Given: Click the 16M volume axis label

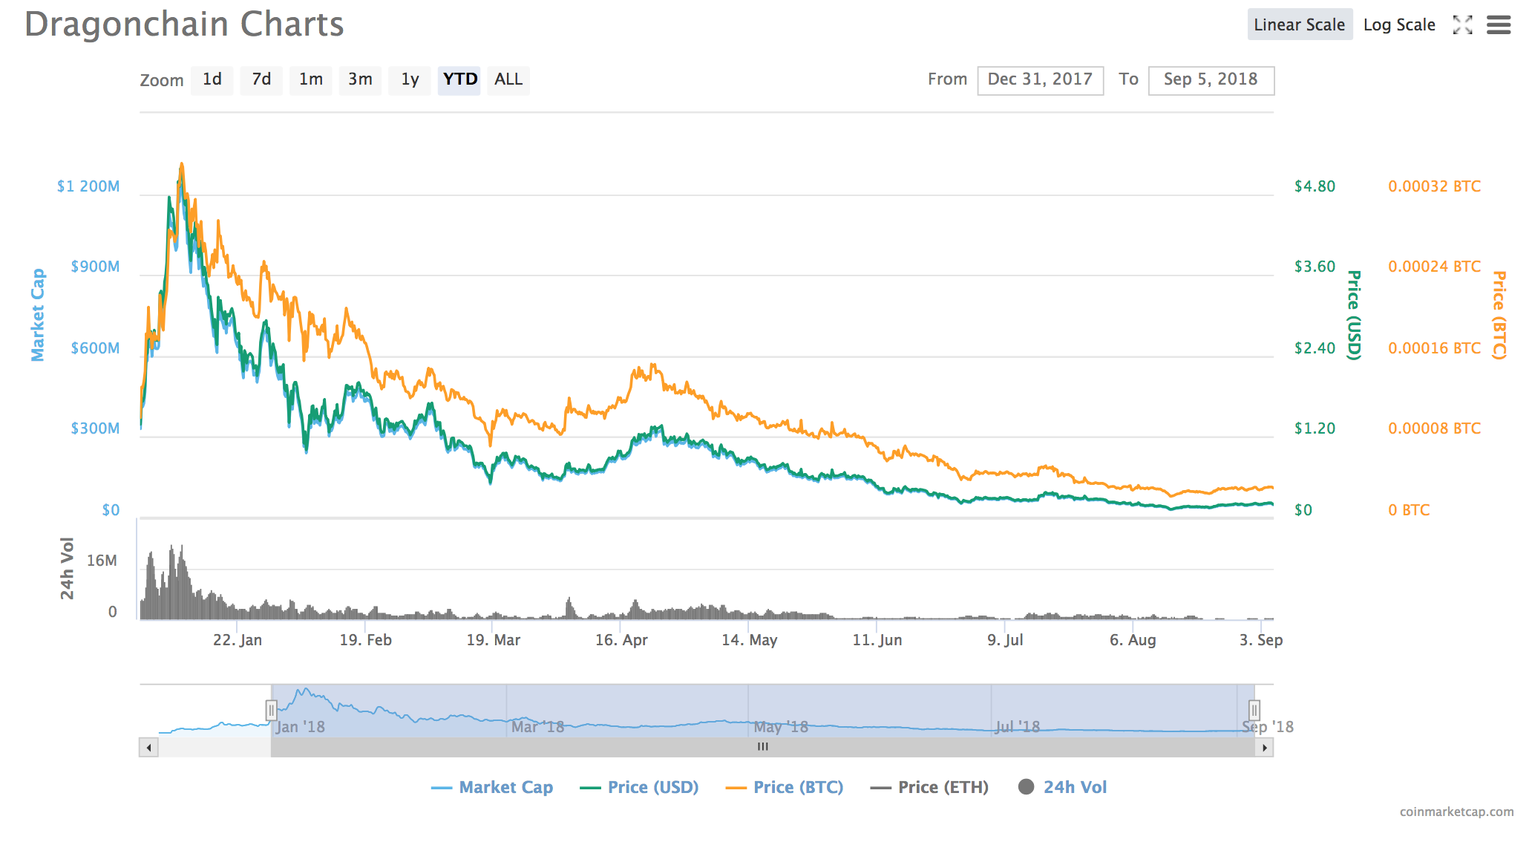Looking at the screenshot, I should point(102,561).
